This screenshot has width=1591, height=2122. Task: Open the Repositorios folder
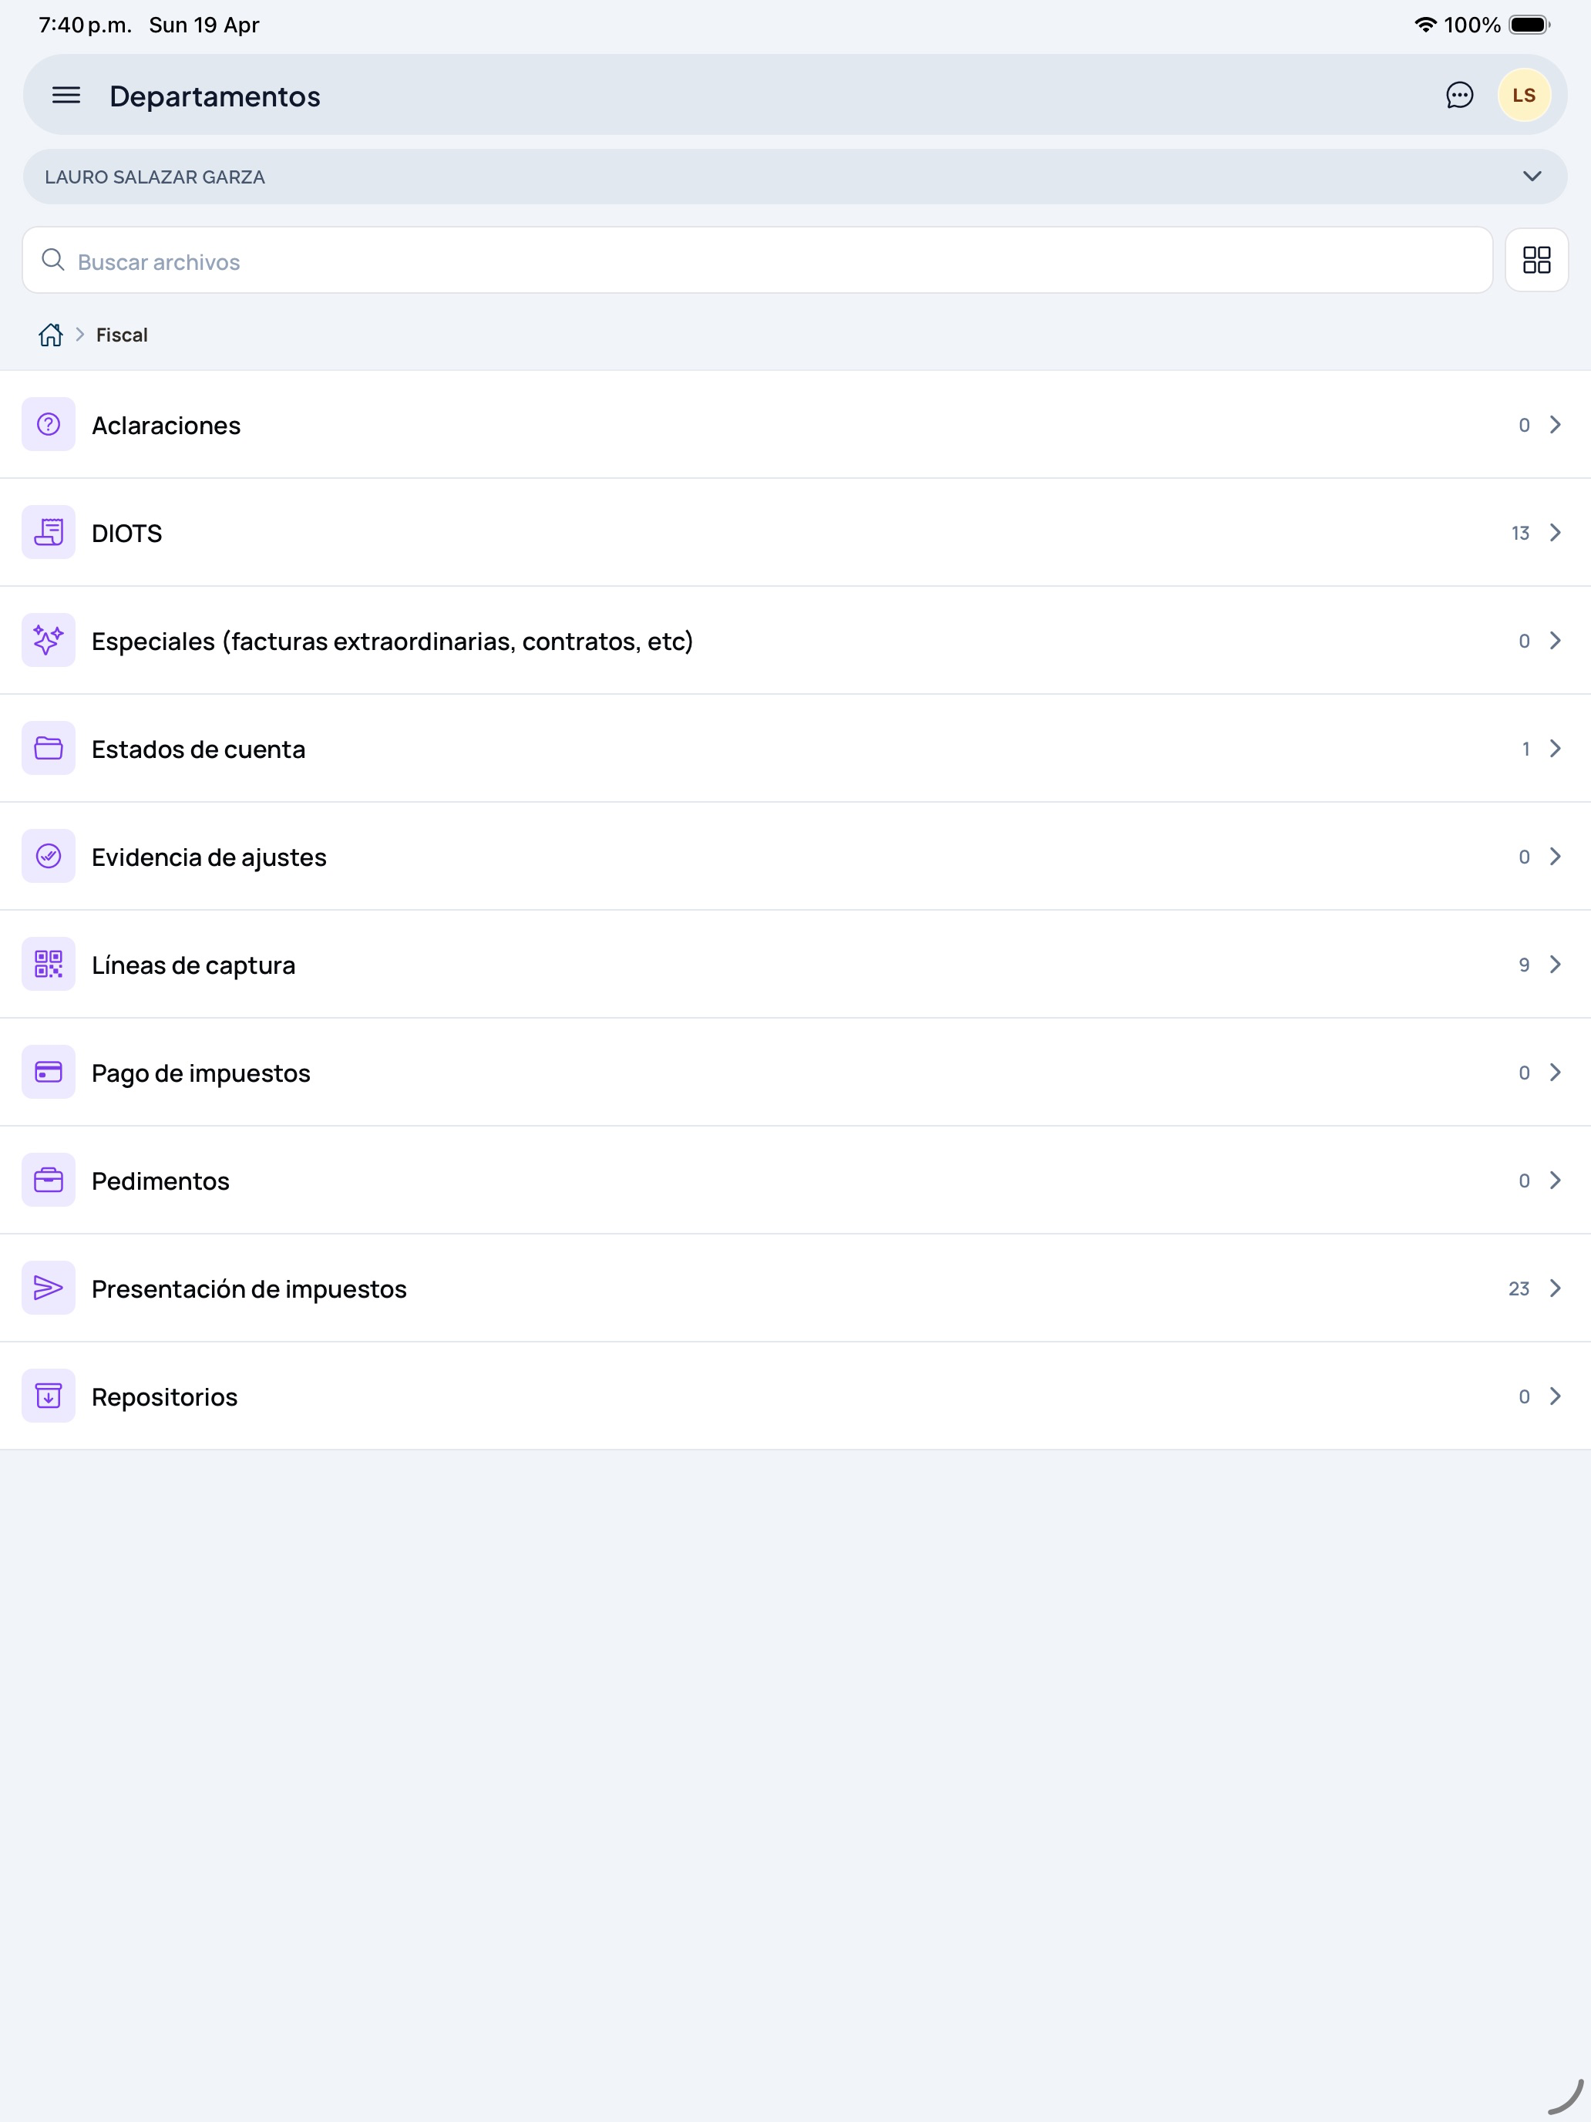coord(795,1396)
